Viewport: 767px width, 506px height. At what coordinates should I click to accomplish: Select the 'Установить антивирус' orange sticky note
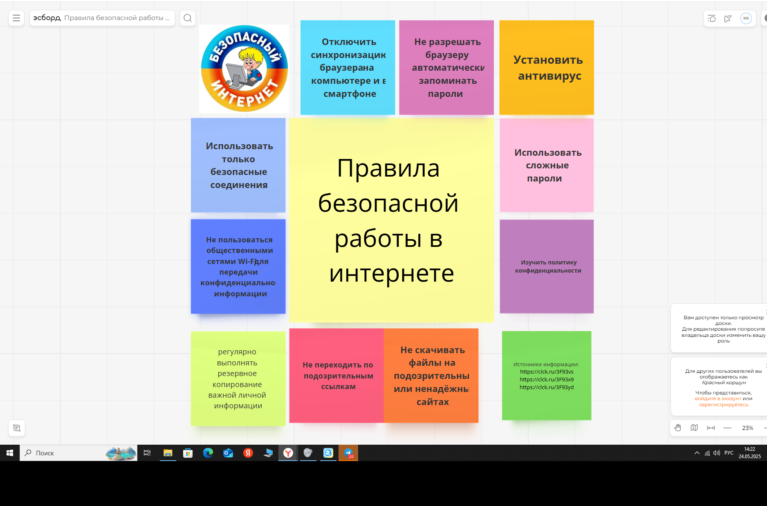point(547,67)
